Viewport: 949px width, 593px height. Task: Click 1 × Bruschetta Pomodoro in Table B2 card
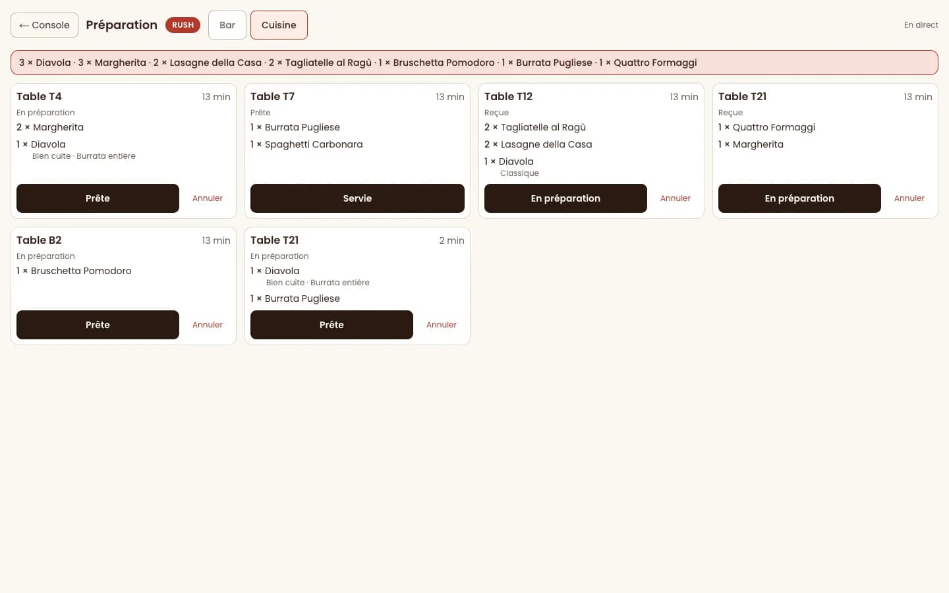[74, 271]
